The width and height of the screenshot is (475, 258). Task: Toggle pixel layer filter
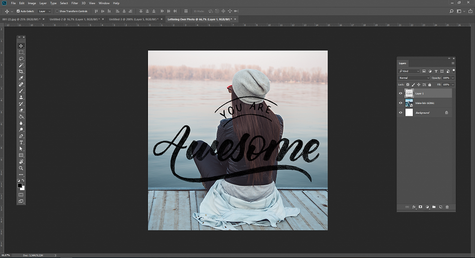[x=424, y=71]
